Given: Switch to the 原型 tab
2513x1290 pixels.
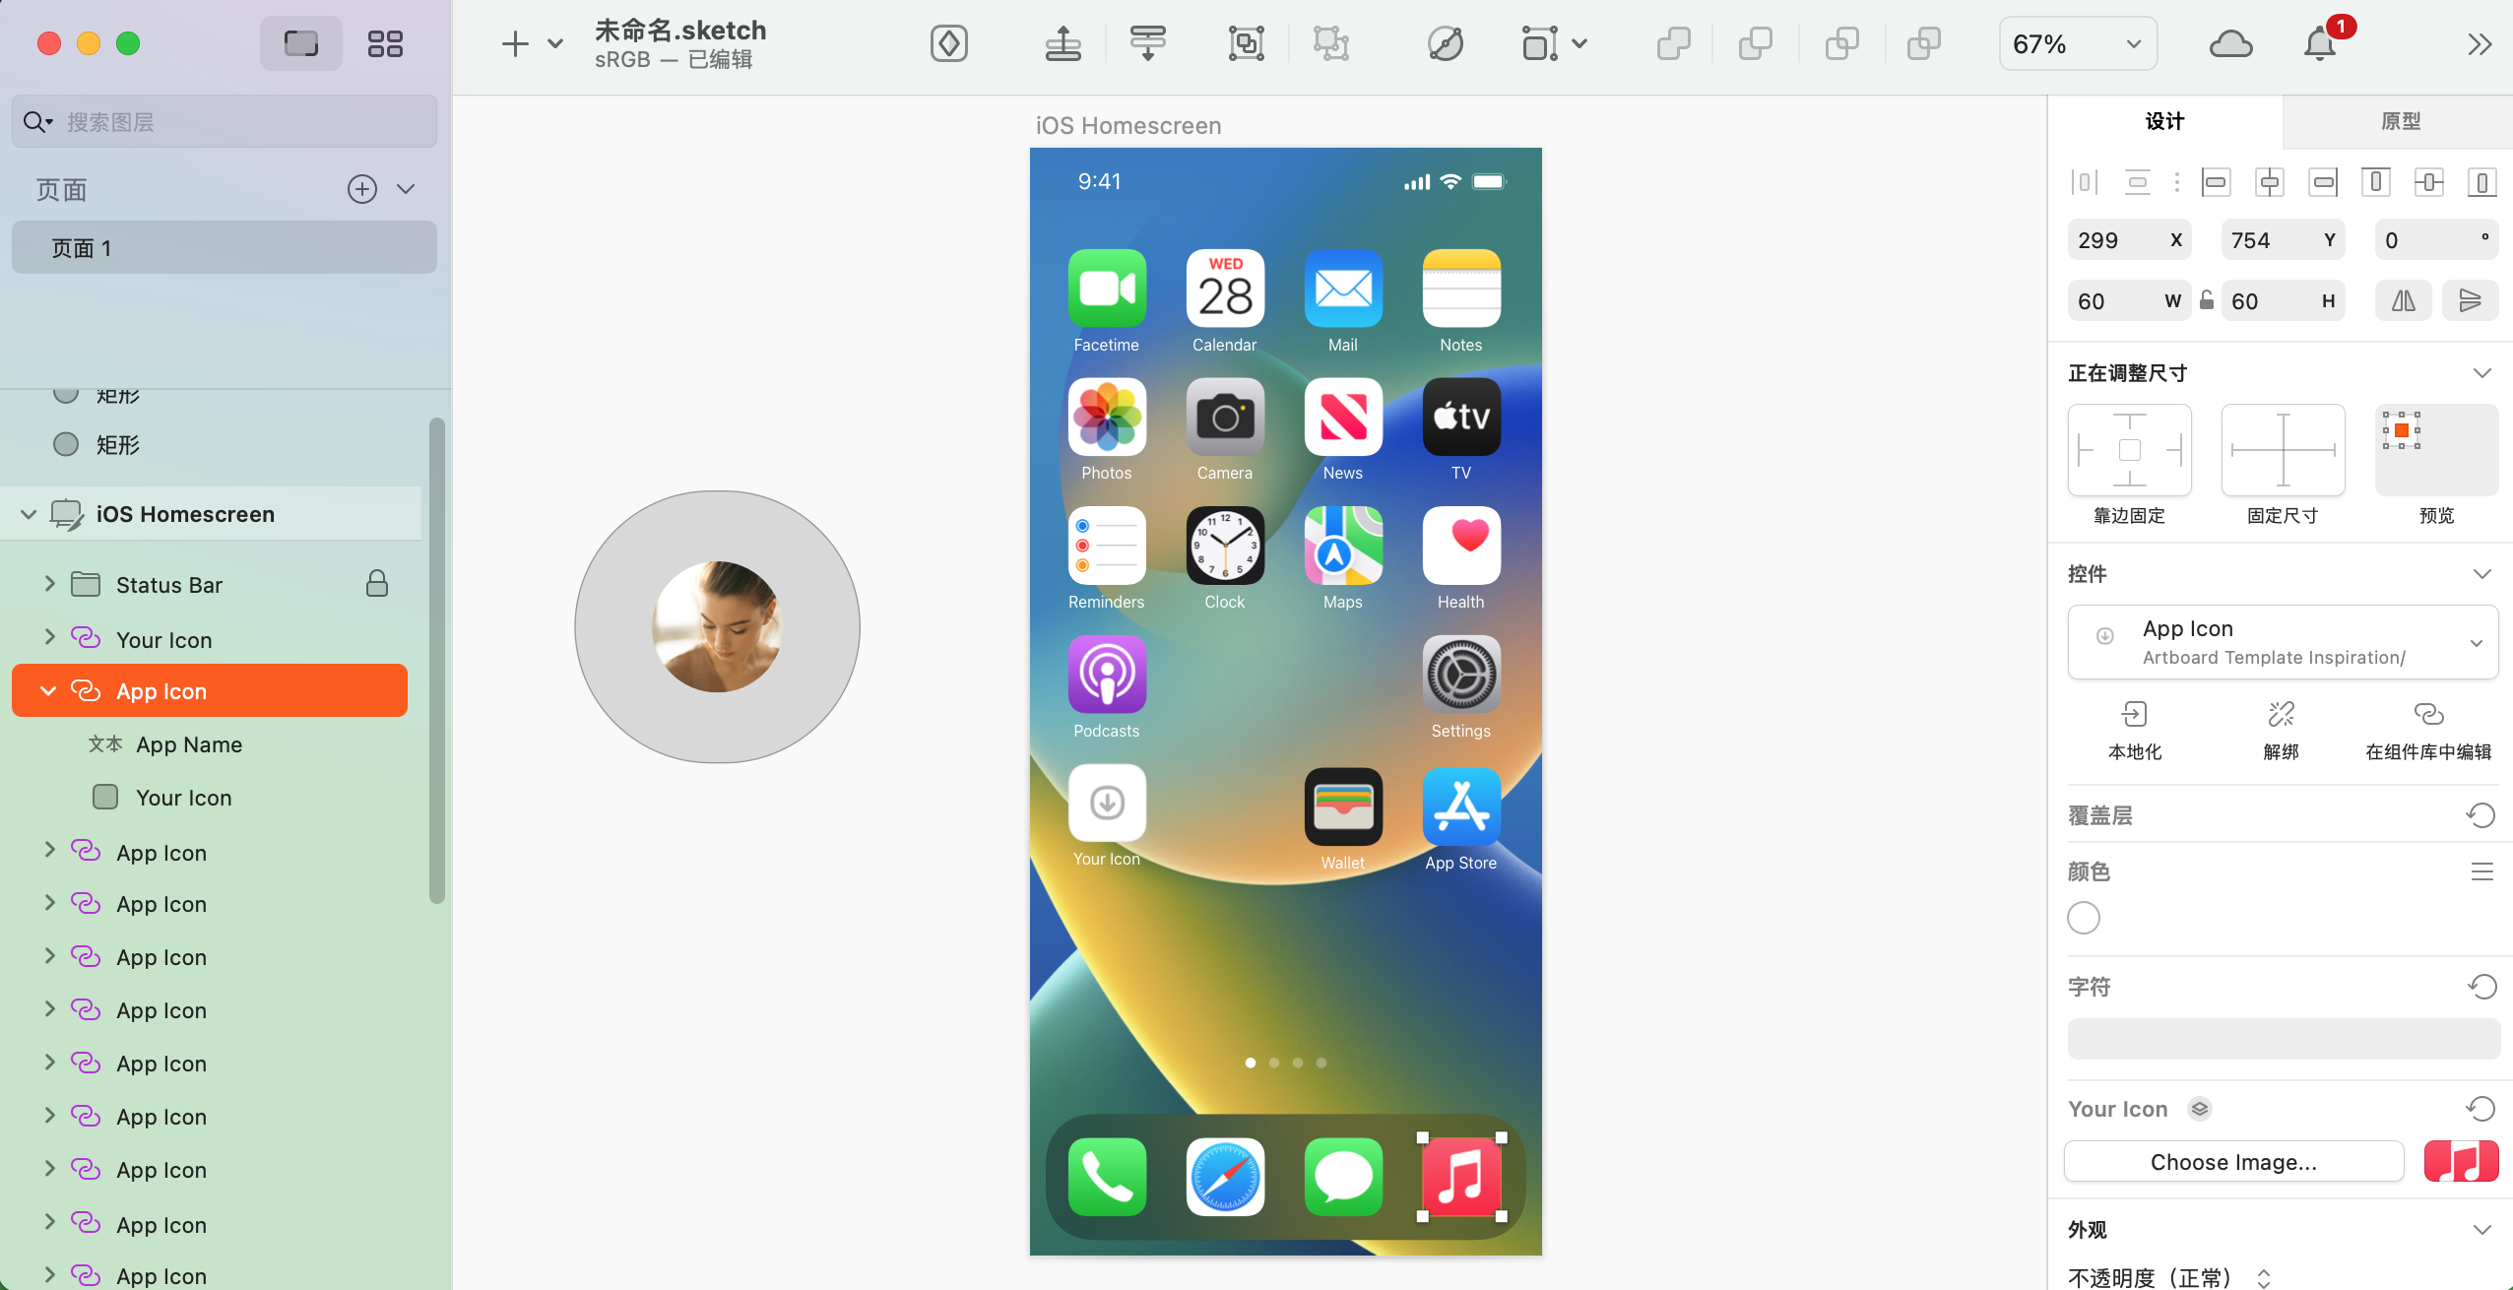Looking at the screenshot, I should 2400,121.
